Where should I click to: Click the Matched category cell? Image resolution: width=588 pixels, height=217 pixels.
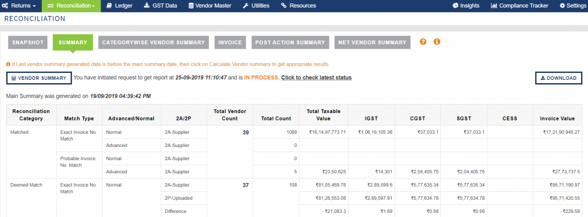coord(31,152)
